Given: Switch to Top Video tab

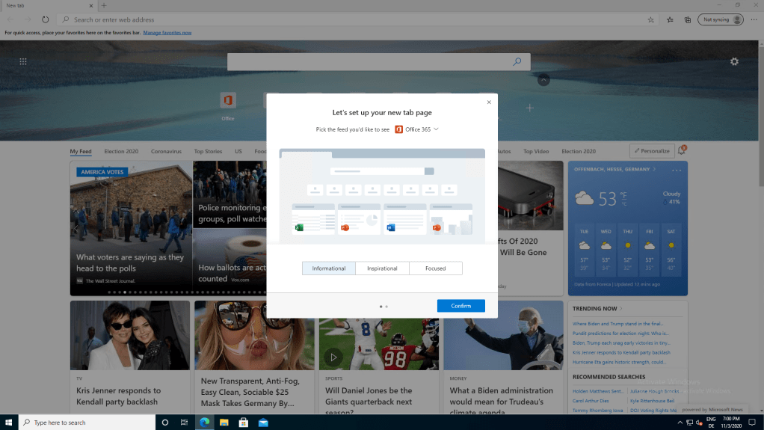Looking at the screenshot, I should 536,151.
